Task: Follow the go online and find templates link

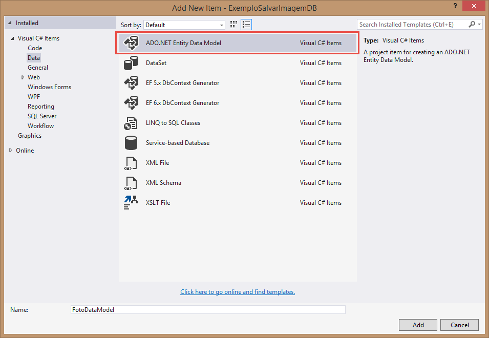Action: 238,292
